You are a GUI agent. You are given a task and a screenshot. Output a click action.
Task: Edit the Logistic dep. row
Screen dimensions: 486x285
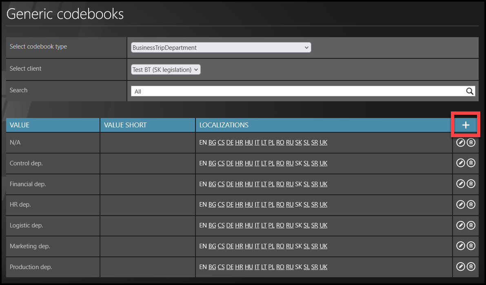460,225
